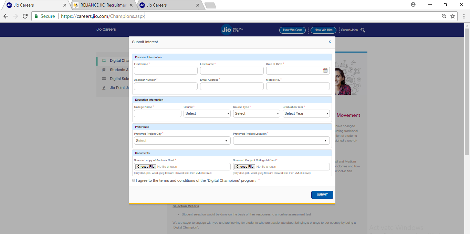Bookmark page with the star icon
The width and height of the screenshot is (470, 234).
point(453,16)
